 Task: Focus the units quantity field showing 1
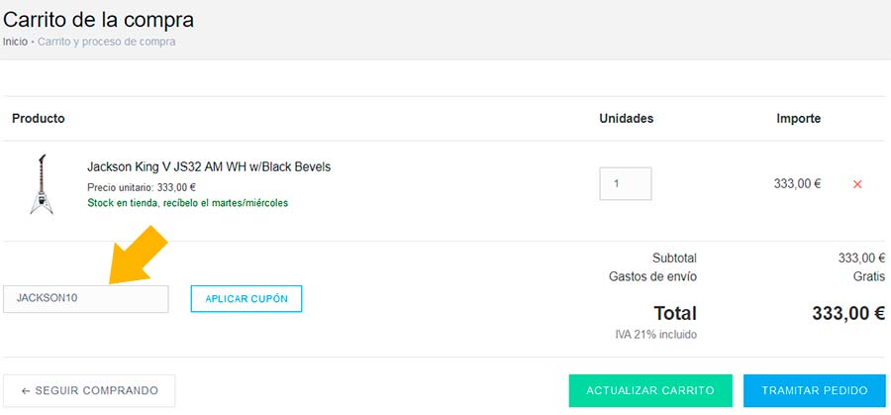[x=625, y=183]
